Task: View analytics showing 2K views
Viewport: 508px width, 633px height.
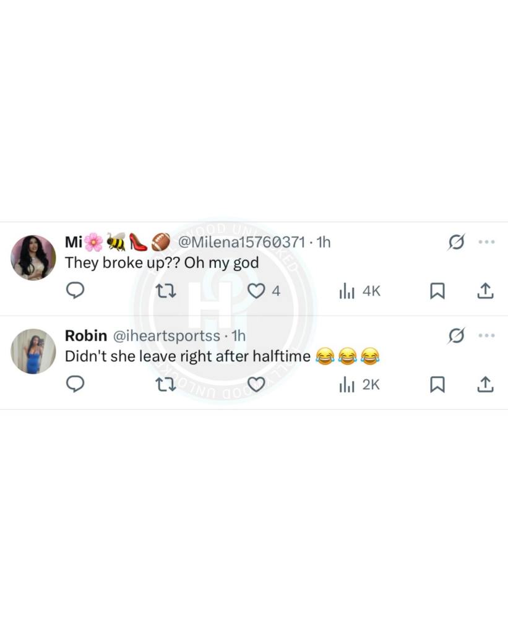Action: (359, 384)
